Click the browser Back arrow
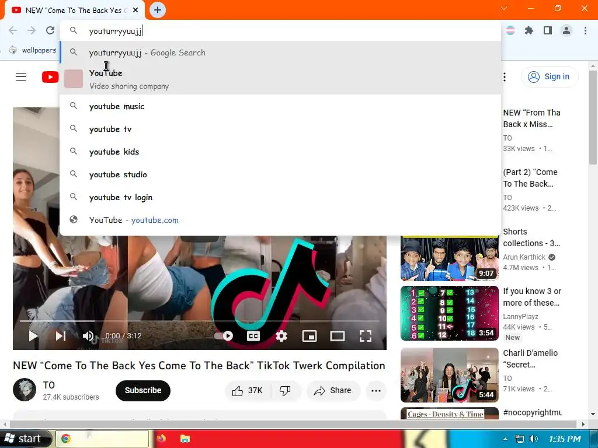This screenshot has height=448, width=598. point(13,30)
